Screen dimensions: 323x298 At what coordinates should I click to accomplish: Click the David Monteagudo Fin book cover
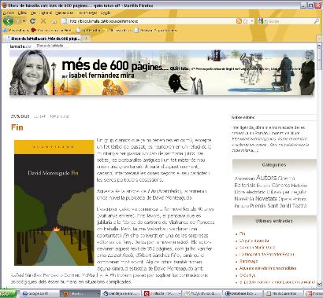tap(54, 203)
